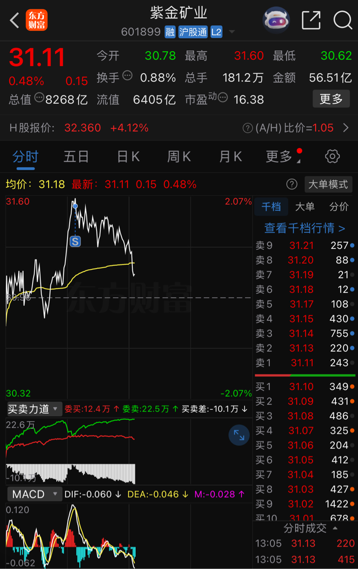Open chart settings gear icon
Viewport: 358px width, 569px height.
(x=332, y=156)
